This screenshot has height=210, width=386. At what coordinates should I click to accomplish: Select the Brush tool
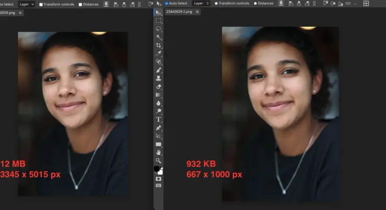pos(158,70)
